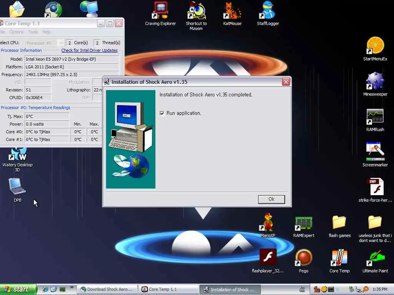Click the Tj. Max value field
Image resolution: width=394 pixels, height=295 pixels.
coord(47,116)
